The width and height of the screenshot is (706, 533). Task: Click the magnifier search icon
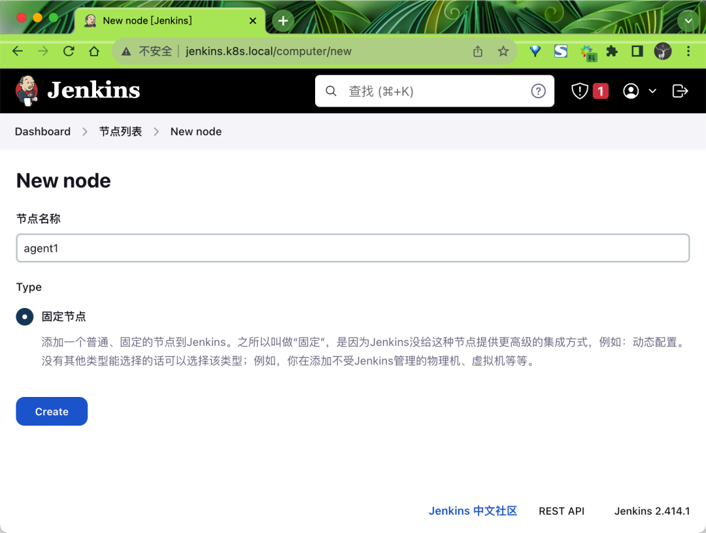[331, 91]
